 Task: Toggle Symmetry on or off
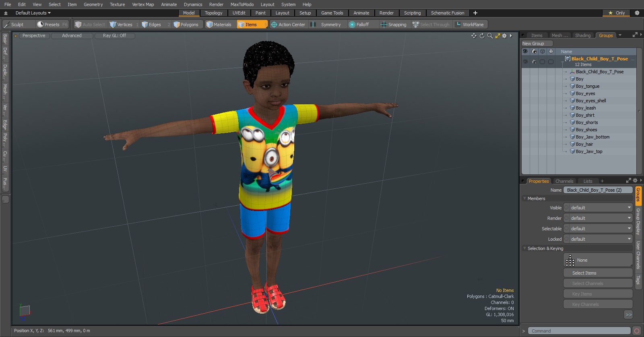click(326, 25)
